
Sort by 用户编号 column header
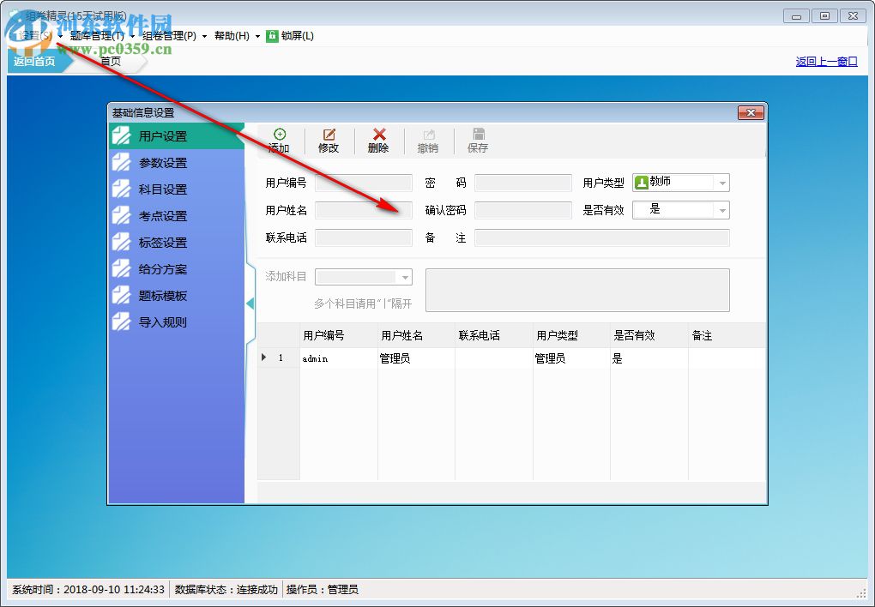(x=339, y=335)
